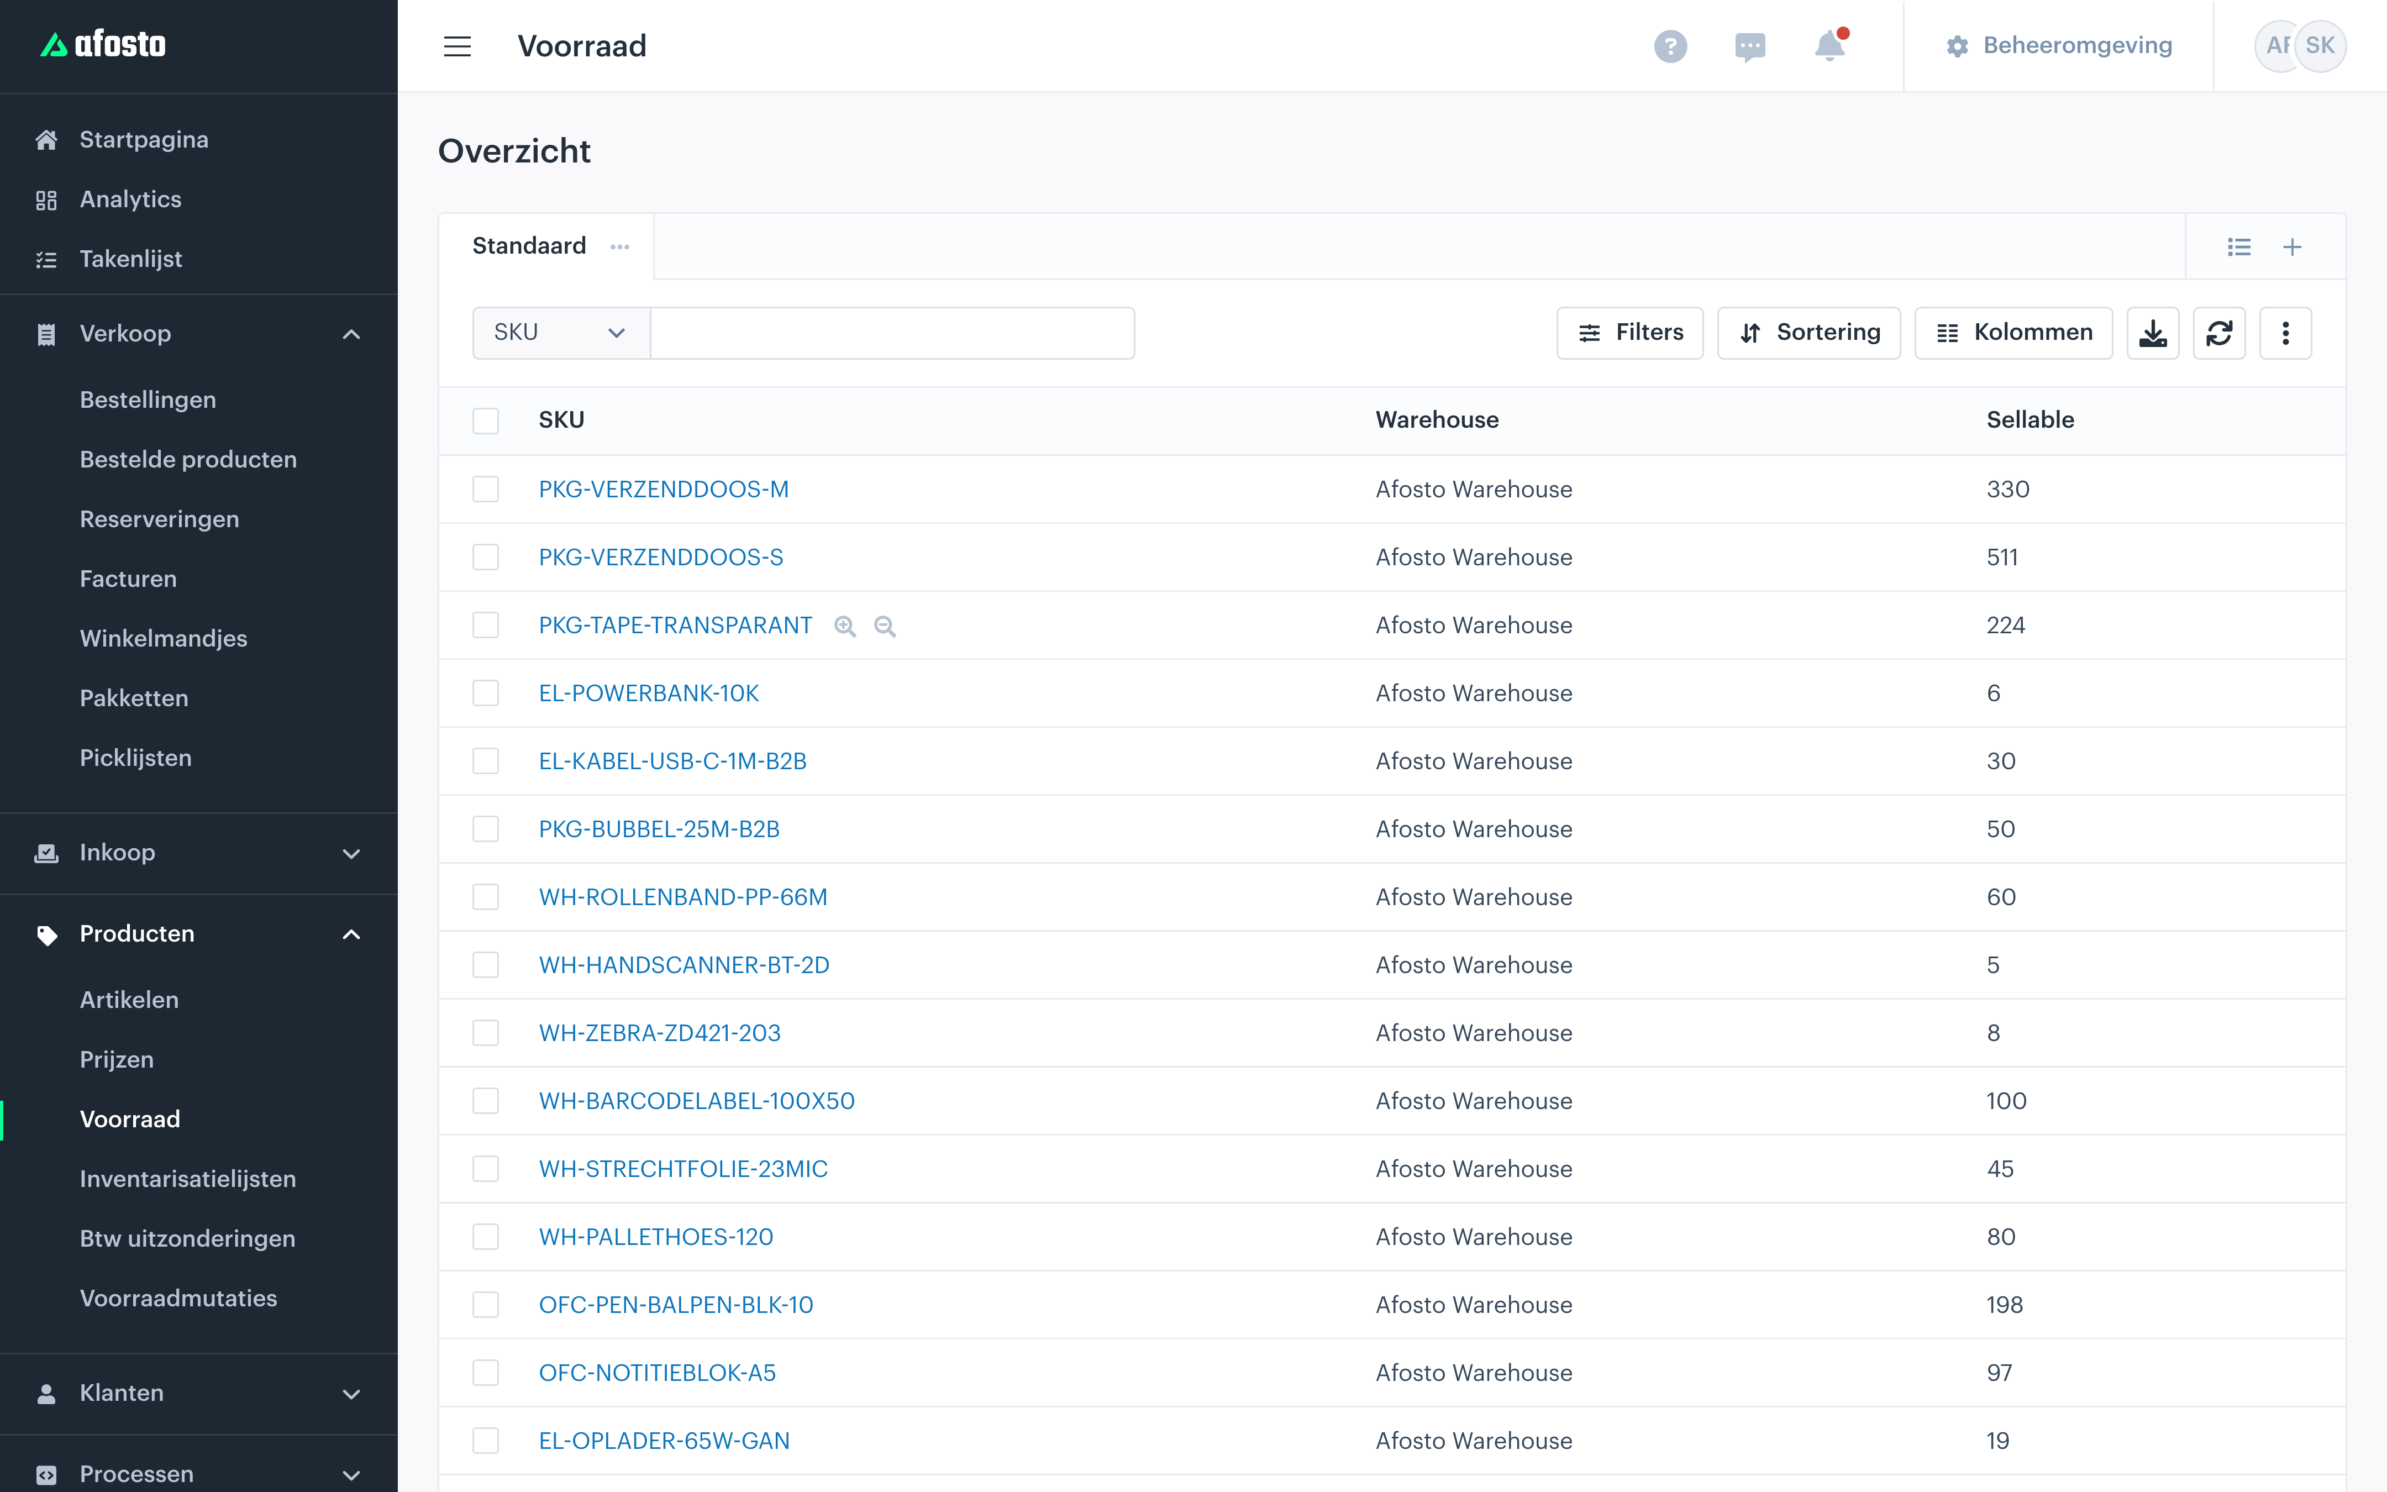Expand the Processen section chevron
Image resolution: width=2387 pixels, height=1492 pixels.
(x=351, y=1475)
